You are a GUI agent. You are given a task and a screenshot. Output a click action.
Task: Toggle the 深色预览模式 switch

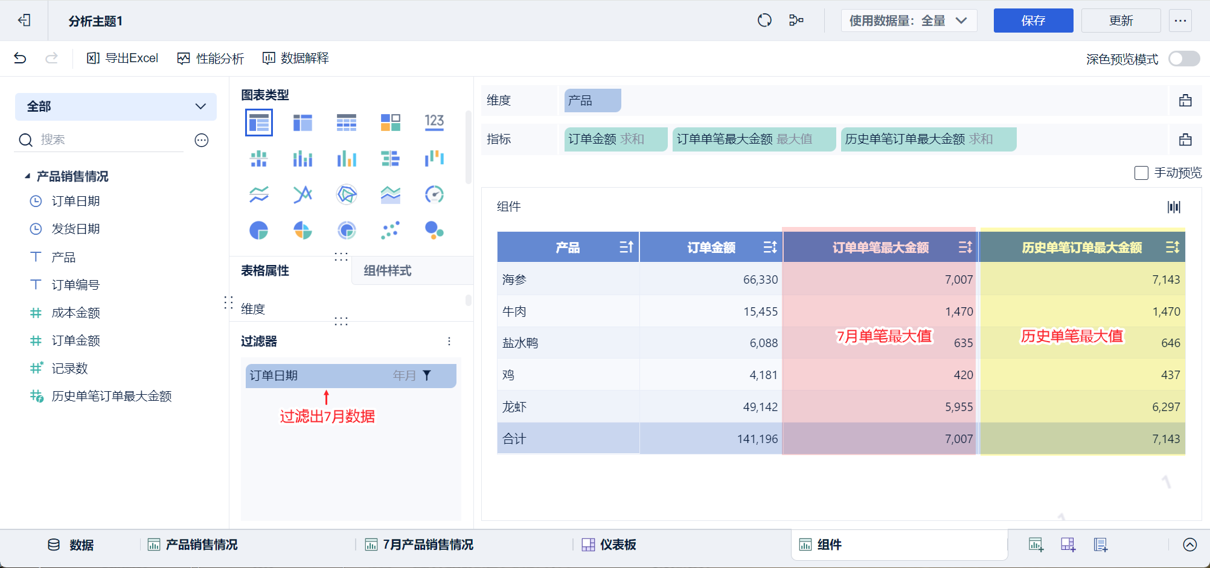coord(1184,59)
